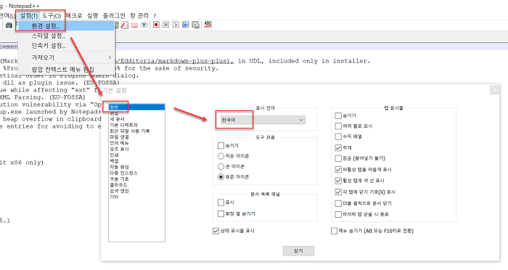Select 백업 in the category list
The height and width of the screenshot is (270, 508).
point(114,161)
